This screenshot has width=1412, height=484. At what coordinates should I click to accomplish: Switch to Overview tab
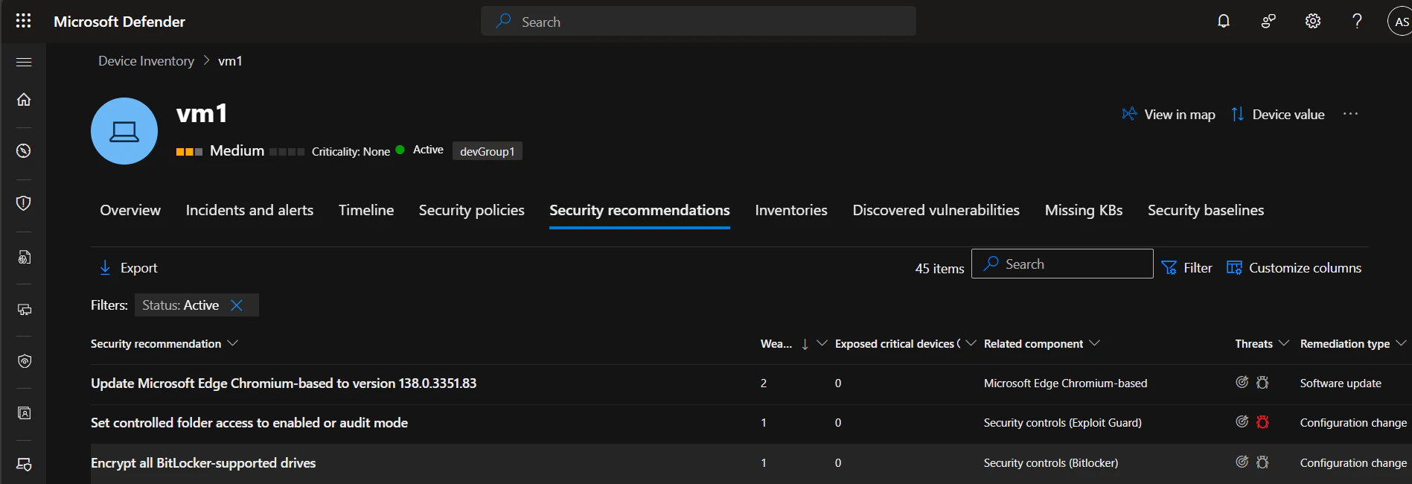click(130, 210)
